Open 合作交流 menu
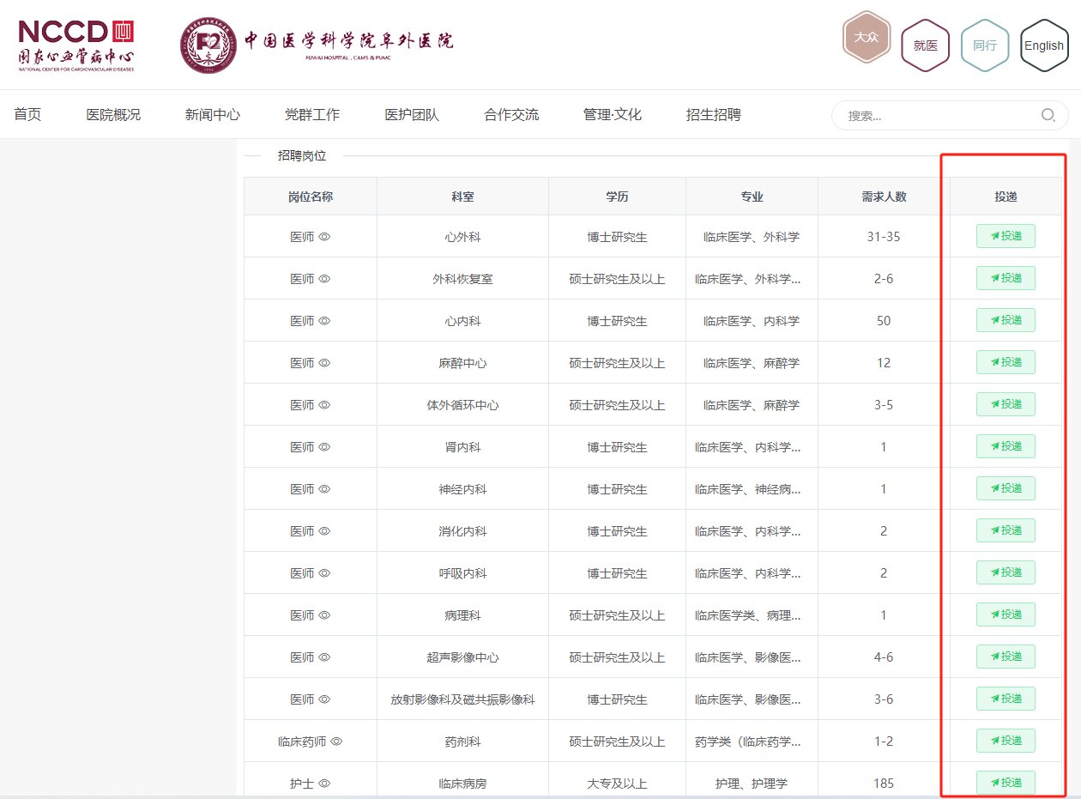The width and height of the screenshot is (1081, 799). 511,115
